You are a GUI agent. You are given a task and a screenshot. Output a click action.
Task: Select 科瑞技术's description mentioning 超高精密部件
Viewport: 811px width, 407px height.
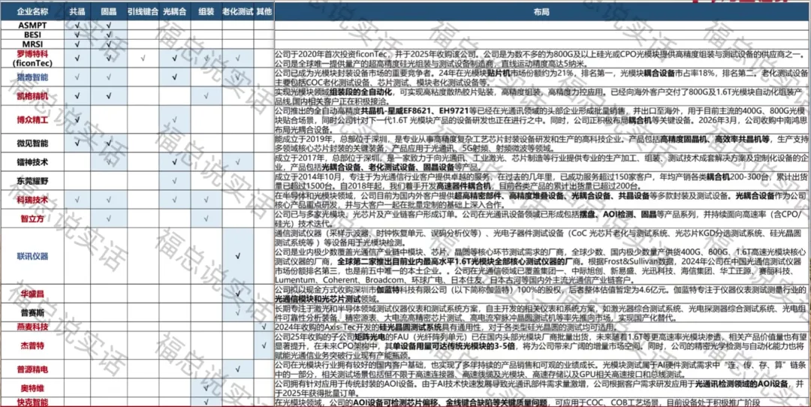point(543,200)
